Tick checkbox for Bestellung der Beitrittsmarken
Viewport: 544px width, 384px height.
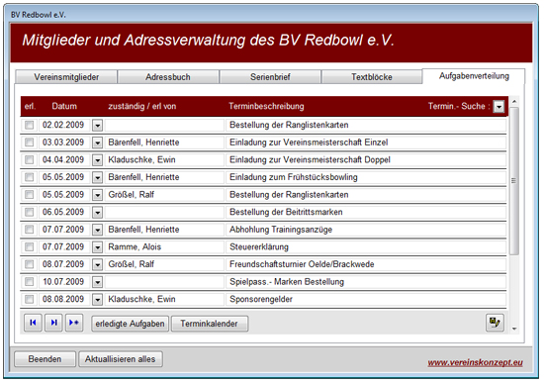click(x=30, y=212)
